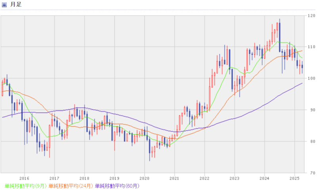Click the 2022 x-axis label
The height and width of the screenshot is (191, 317).
tap(204, 178)
